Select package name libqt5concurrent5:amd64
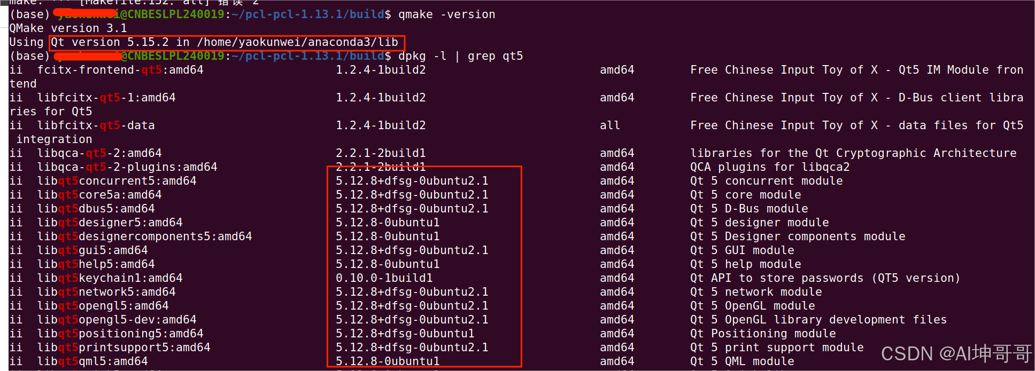The height and width of the screenshot is (371, 1035). tap(117, 181)
